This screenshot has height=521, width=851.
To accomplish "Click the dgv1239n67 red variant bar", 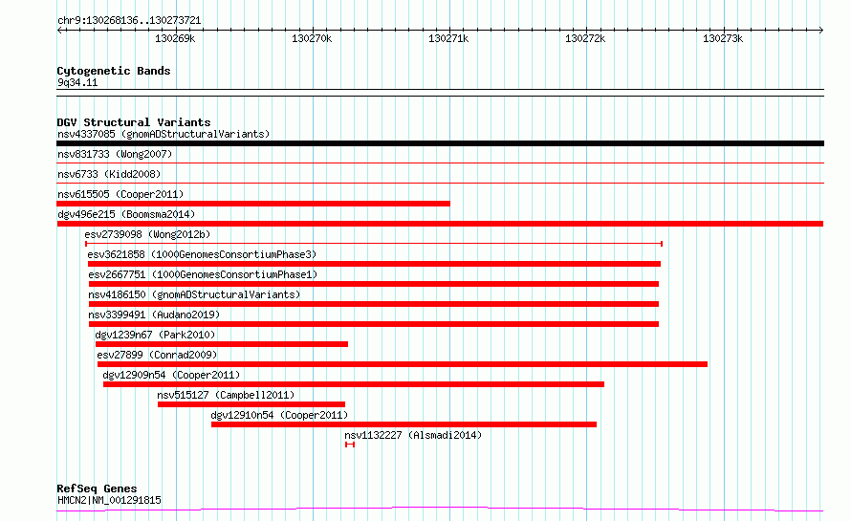I will click(222, 344).
